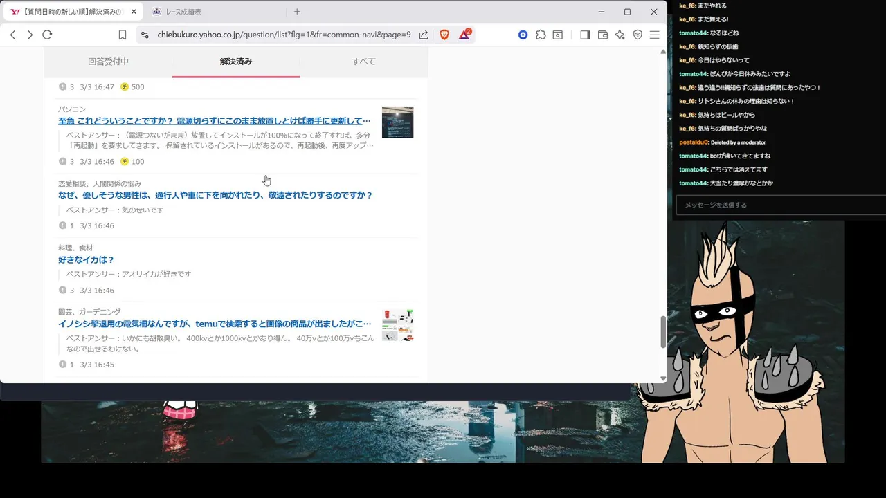Click the パソコン category label
This screenshot has width=886, height=498.
coord(72,109)
